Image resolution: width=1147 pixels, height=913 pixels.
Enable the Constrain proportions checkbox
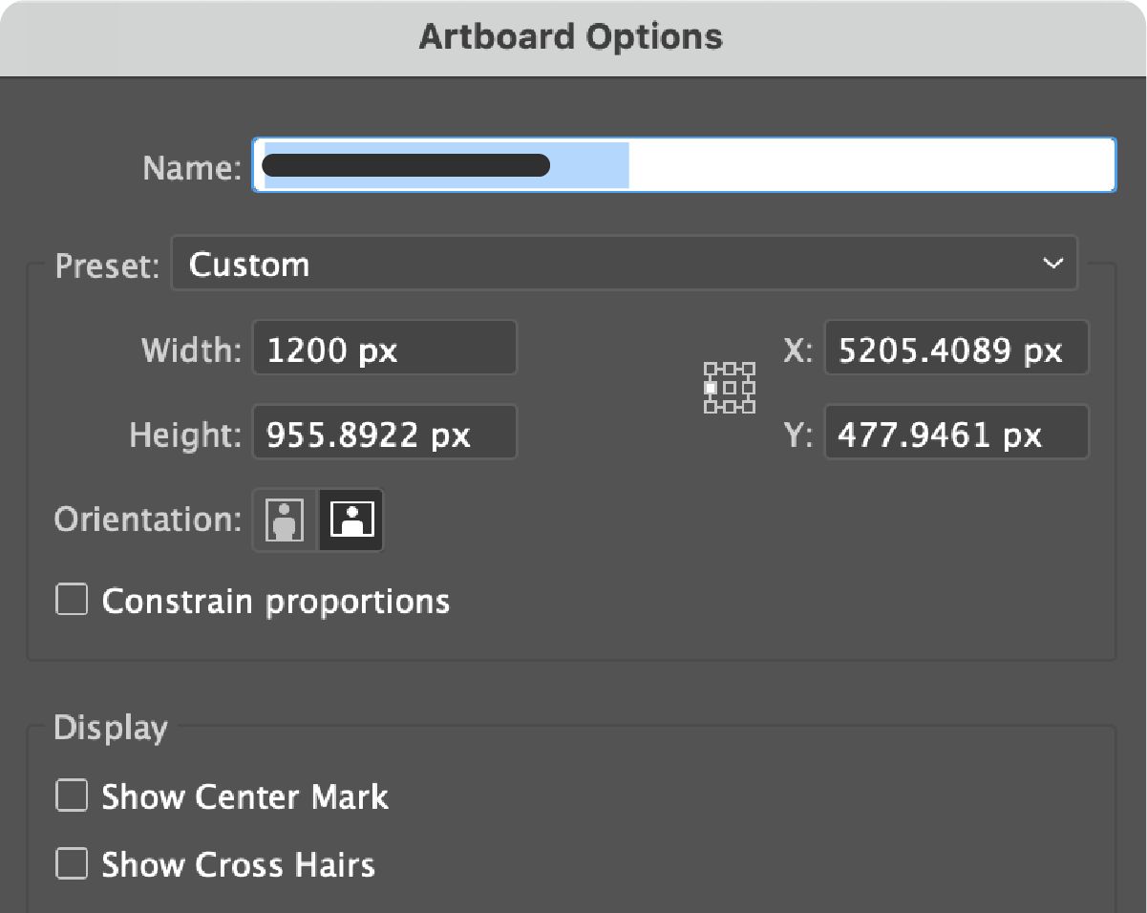coord(71,601)
